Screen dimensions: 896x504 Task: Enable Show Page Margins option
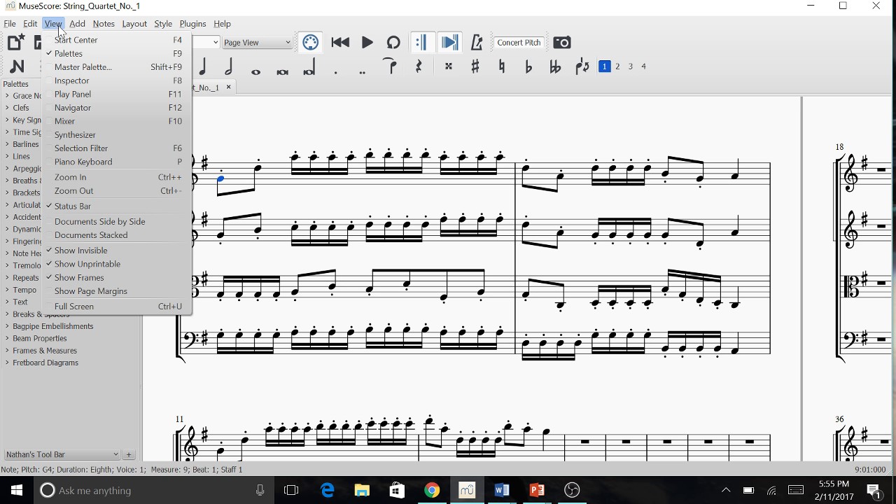(x=117, y=290)
